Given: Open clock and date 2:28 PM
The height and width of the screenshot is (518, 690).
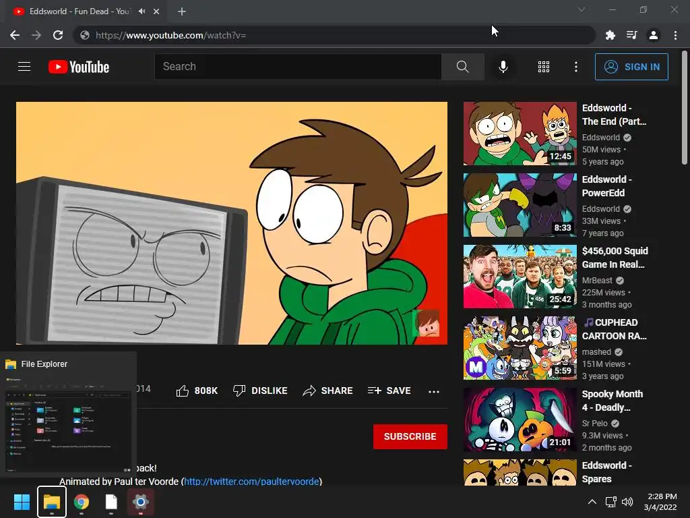Looking at the screenshot, I should click(660, 502).
